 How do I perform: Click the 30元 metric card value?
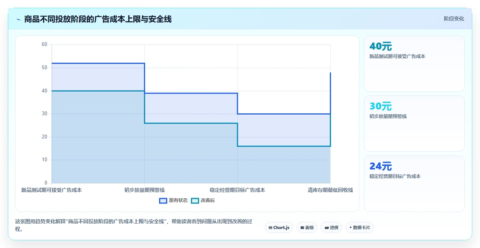381,106
